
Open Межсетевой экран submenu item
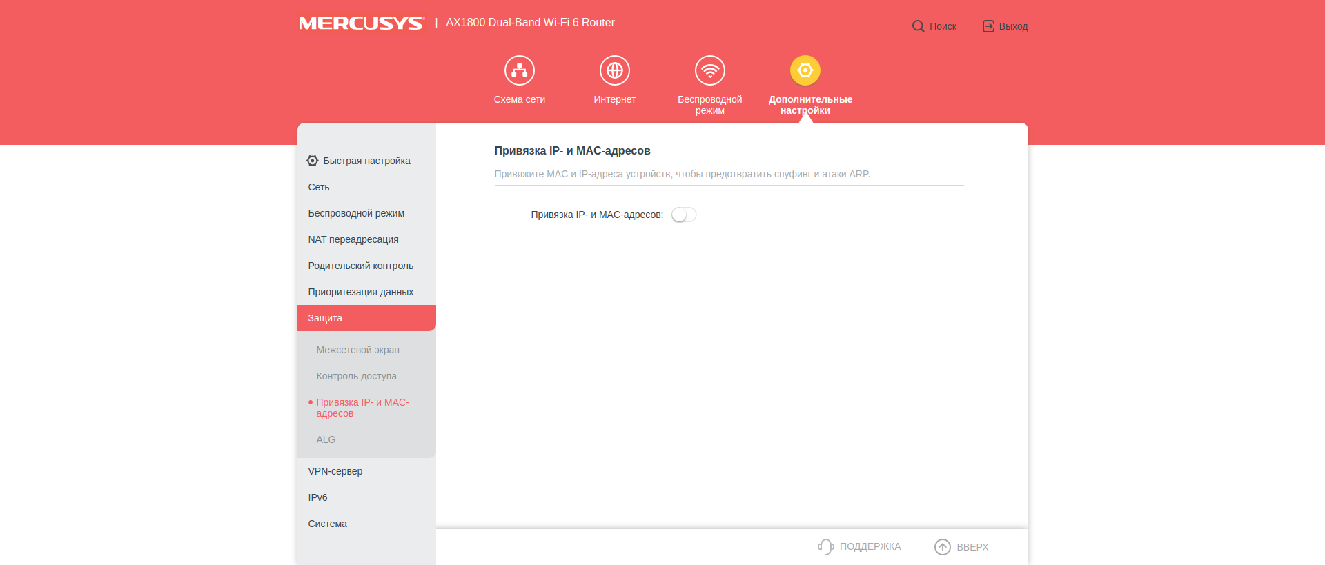(x=357, y=350)
